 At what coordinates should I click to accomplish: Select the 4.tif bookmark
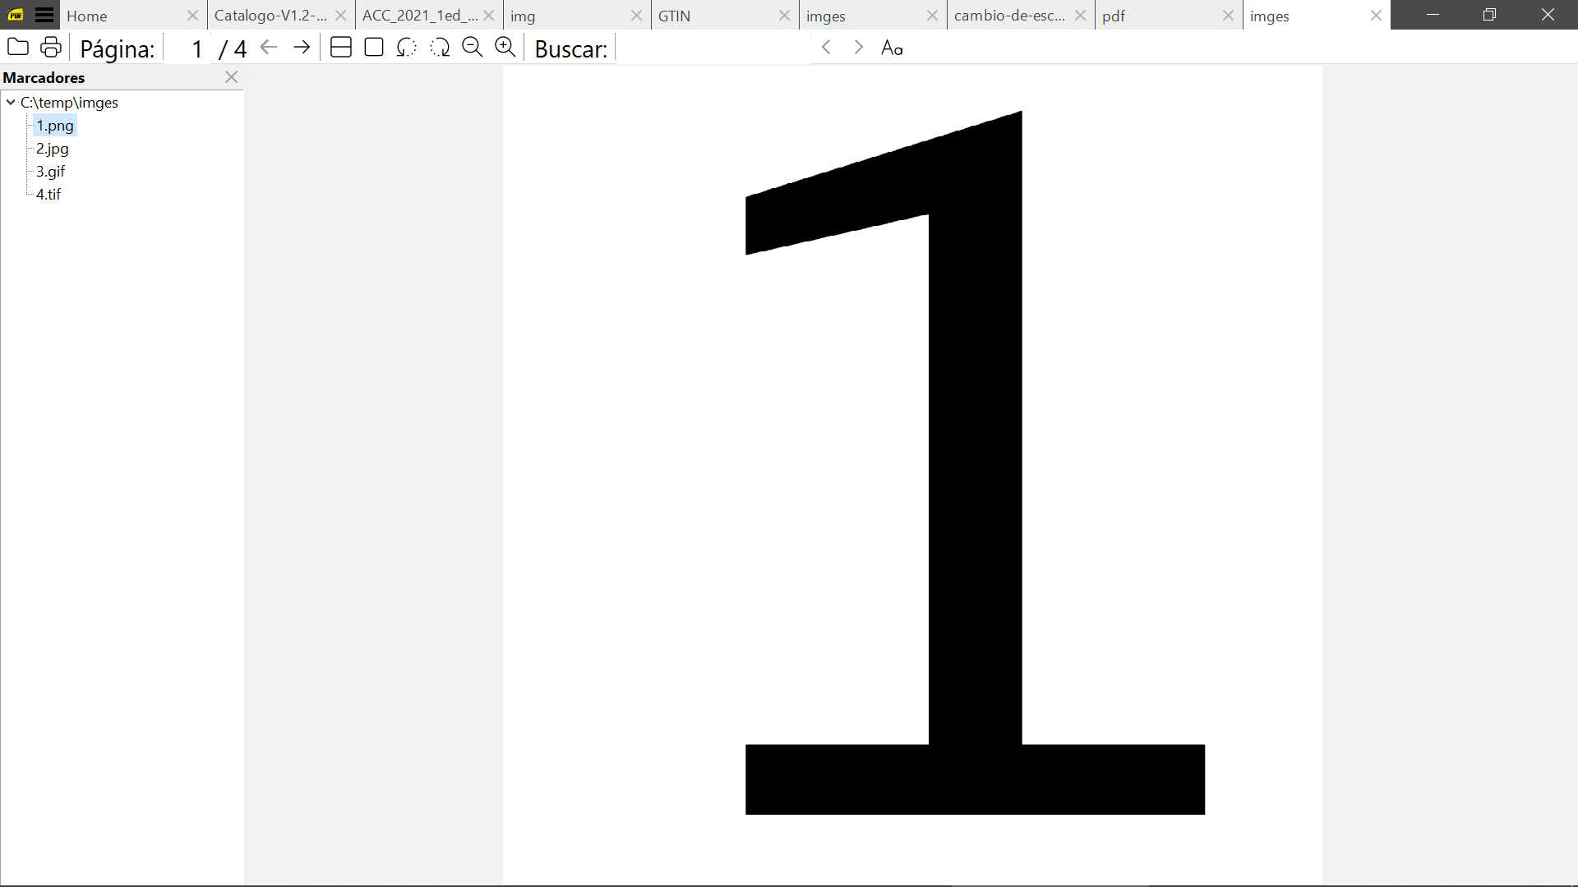(48, 195)
